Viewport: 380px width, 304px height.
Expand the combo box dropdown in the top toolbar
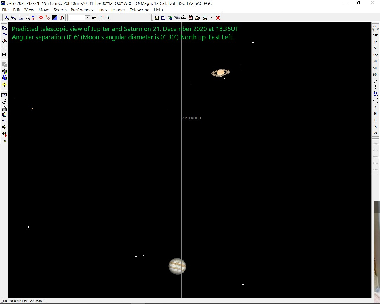click(x=88, y=17)
